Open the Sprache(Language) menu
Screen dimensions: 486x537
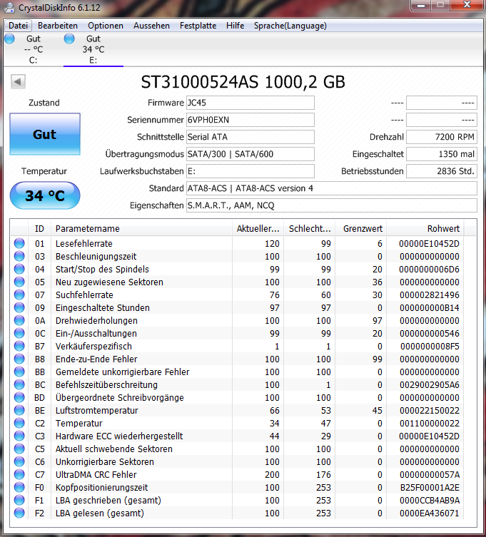pos(290,26)
